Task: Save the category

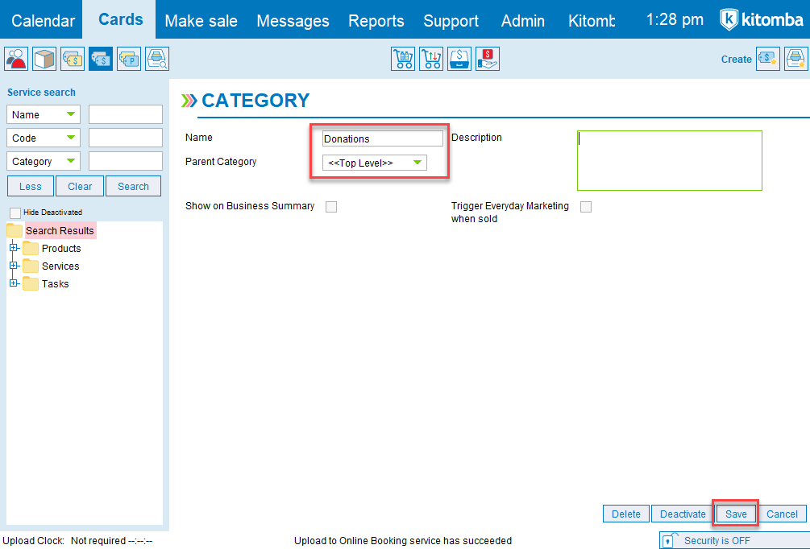Action: pos(736,514)
